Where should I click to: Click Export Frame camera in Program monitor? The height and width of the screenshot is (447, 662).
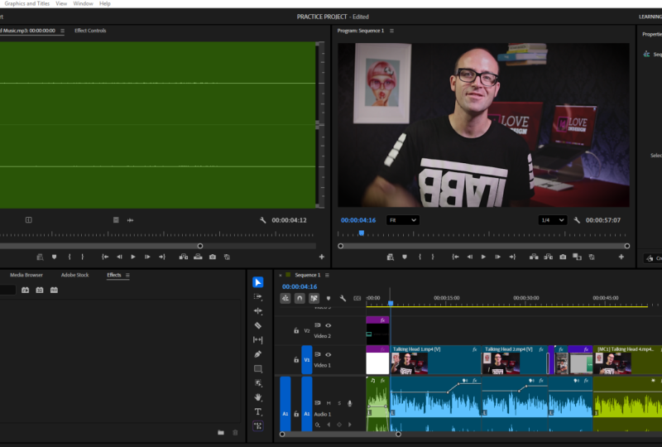(563, 257)
